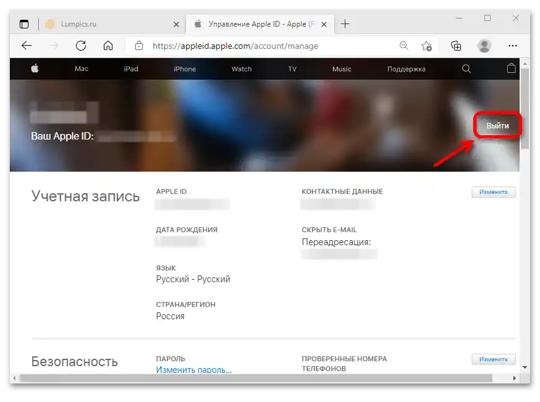Viewport: 540px width, 402px height.
Task: Open the iPad menu item
Action: tap(131, 69)
